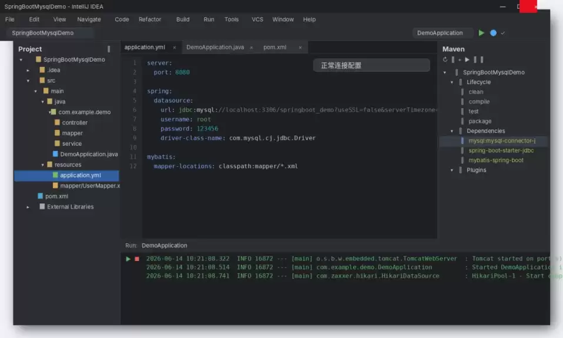Select the service package in tree
563x338 pixels.
tap(72, 143)
